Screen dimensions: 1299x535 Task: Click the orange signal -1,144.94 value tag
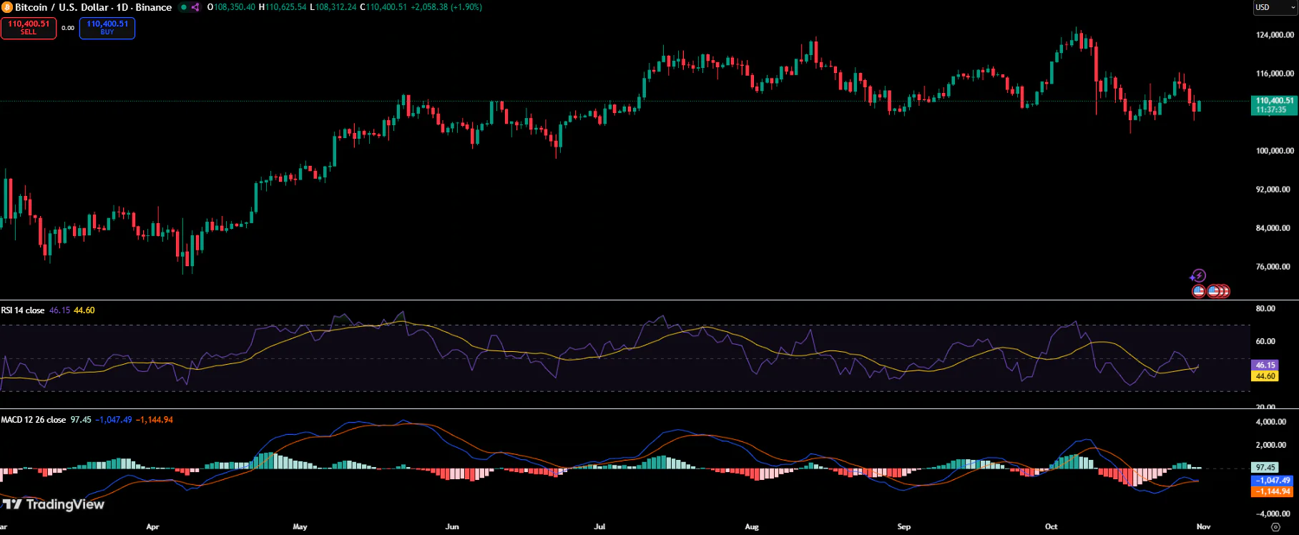[x=1273, y=491]
